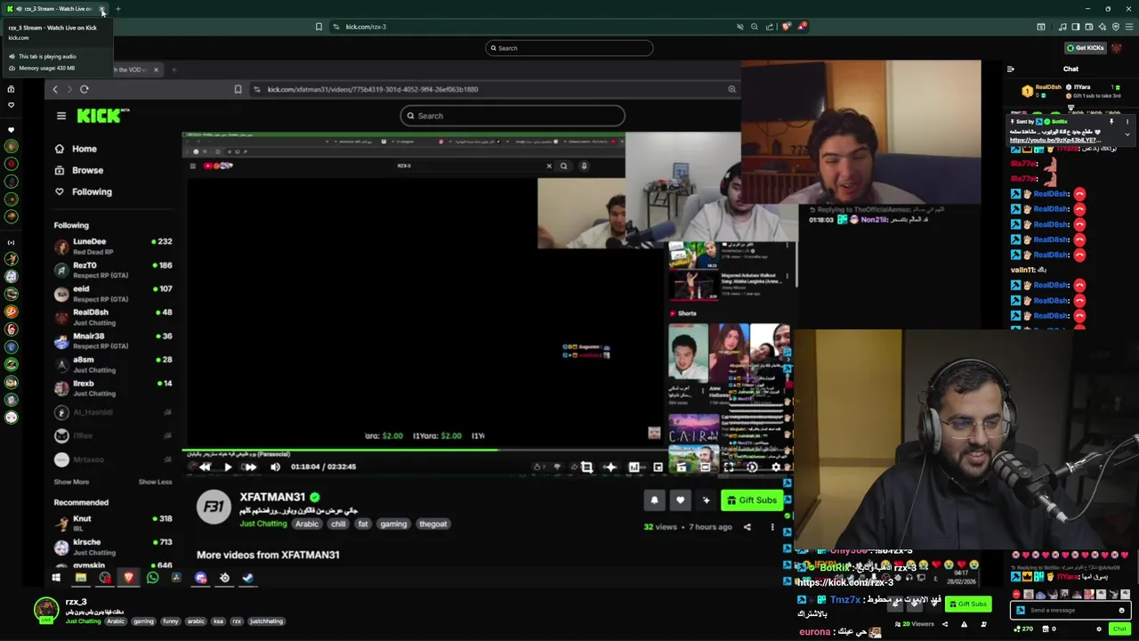The height and width of the screenshot is (641, 1139).
Task: Open the emoji picker in the chat input
Action: pyautogui.click(x=1121, y=610)
